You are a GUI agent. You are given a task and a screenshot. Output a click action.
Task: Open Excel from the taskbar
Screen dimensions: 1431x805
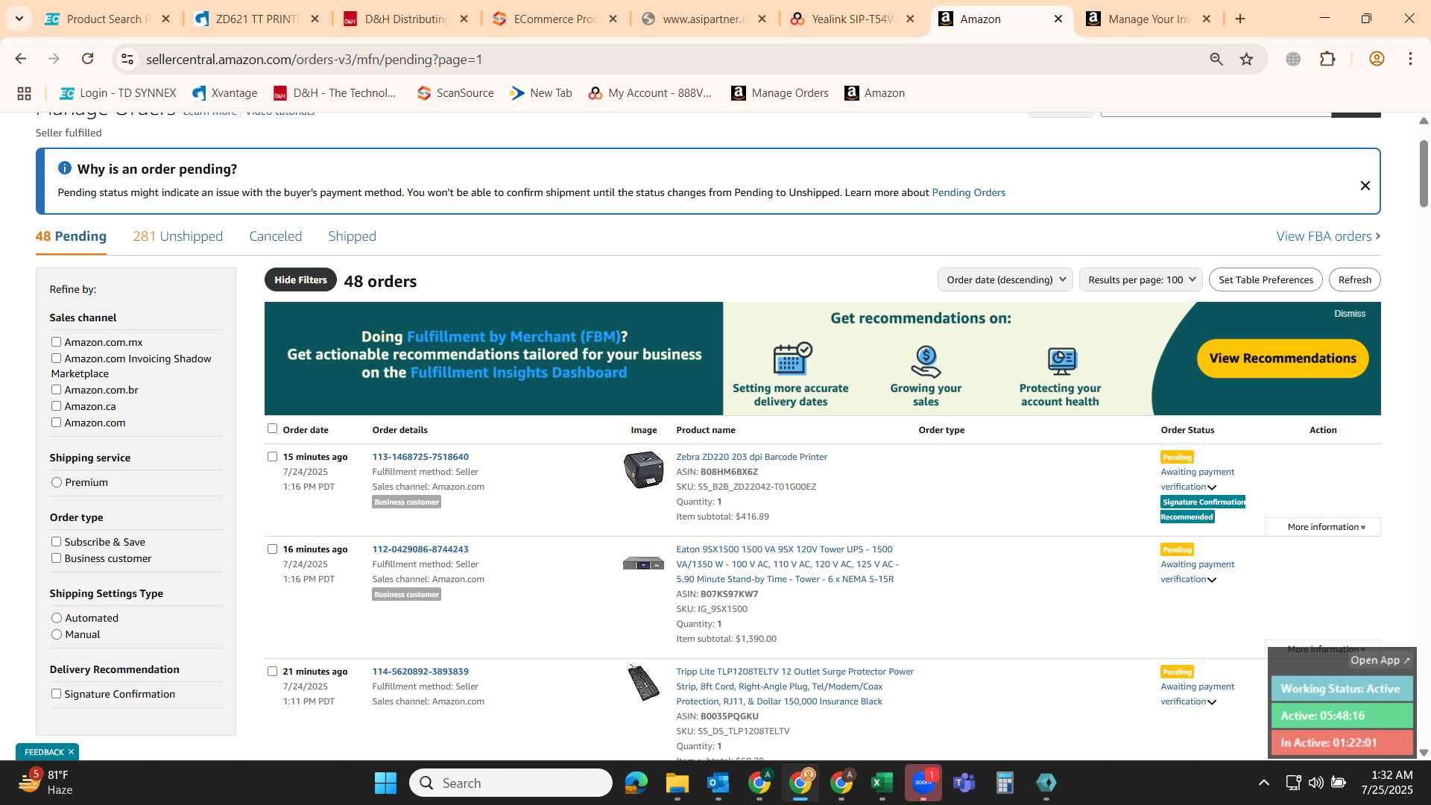pyautogui.click(x=882, y=783)
